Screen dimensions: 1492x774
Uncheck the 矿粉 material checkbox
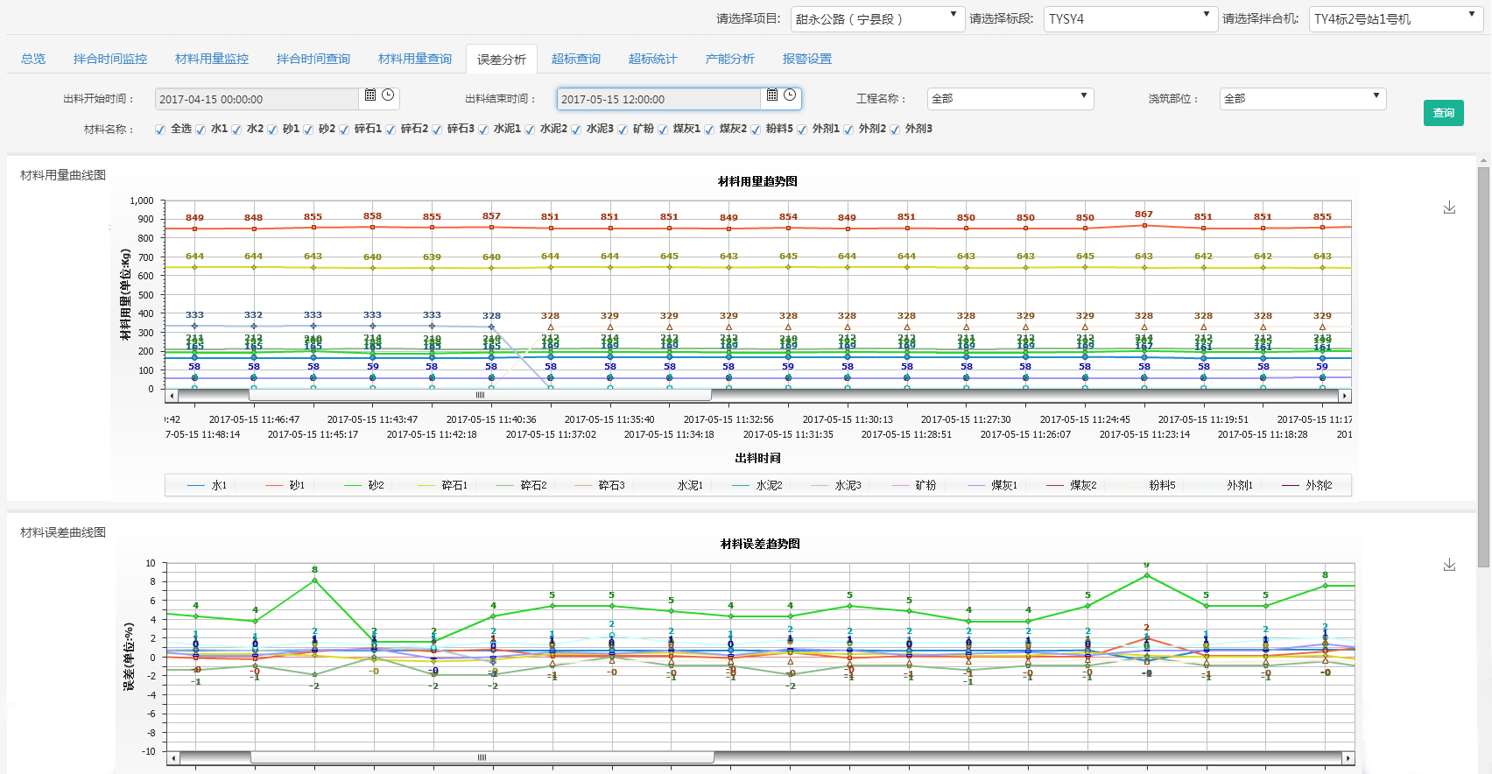623,130
